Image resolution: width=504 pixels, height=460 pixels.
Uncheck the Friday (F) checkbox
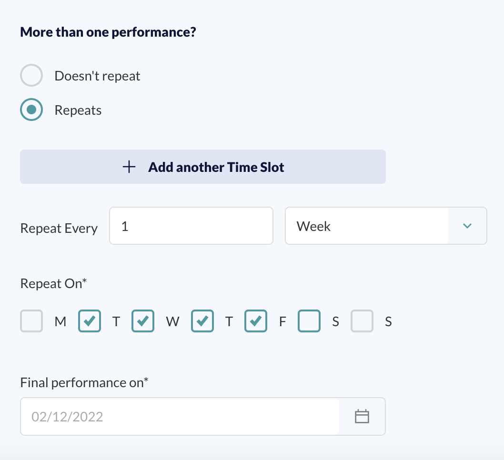click(x=256, y=321)
